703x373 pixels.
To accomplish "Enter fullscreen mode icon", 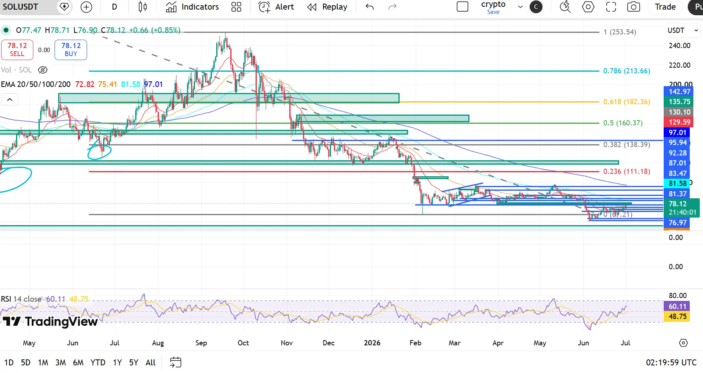I will click(x=611, y=7).
